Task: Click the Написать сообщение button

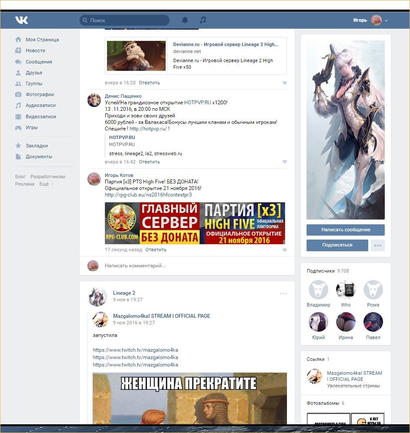Action: tap(345, 230)
